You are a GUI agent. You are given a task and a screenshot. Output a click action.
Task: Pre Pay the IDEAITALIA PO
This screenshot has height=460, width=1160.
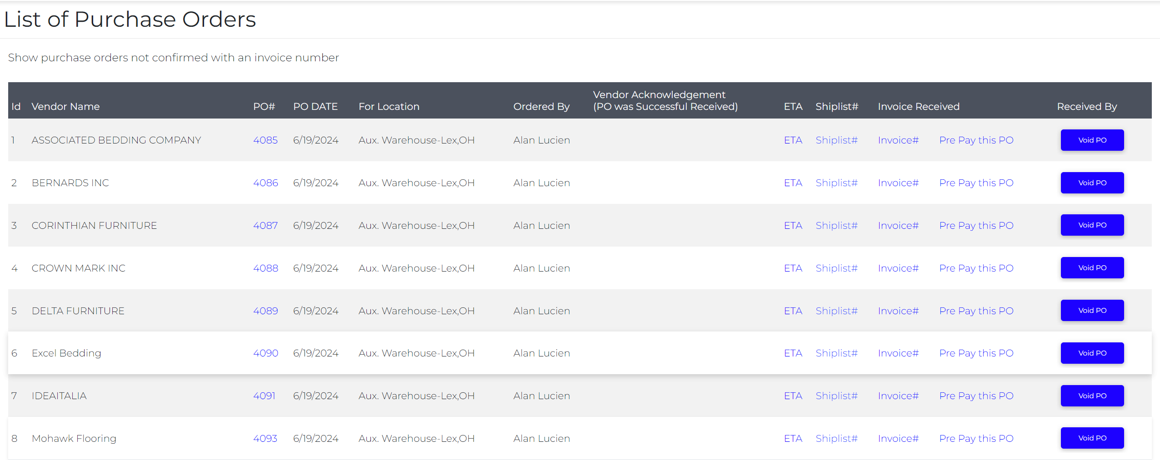click(x=976, y=396)
